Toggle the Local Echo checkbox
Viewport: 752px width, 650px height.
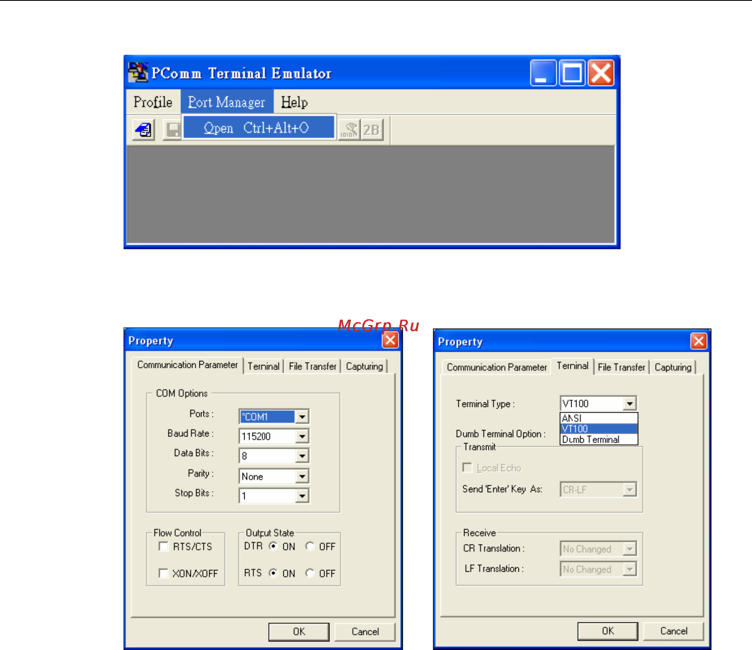coord(467,468)
